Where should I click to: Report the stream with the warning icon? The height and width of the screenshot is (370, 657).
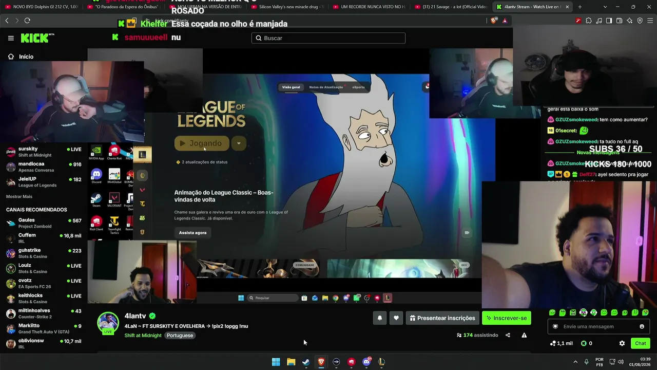[x=524, y=335]
